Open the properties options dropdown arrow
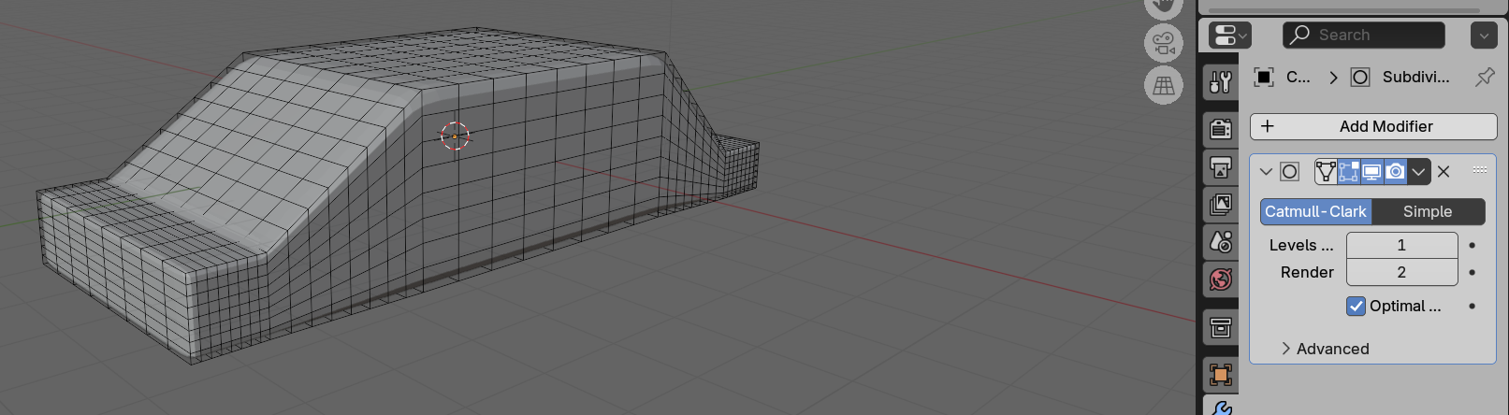The image size is (1509, 415). (1484, 36)
